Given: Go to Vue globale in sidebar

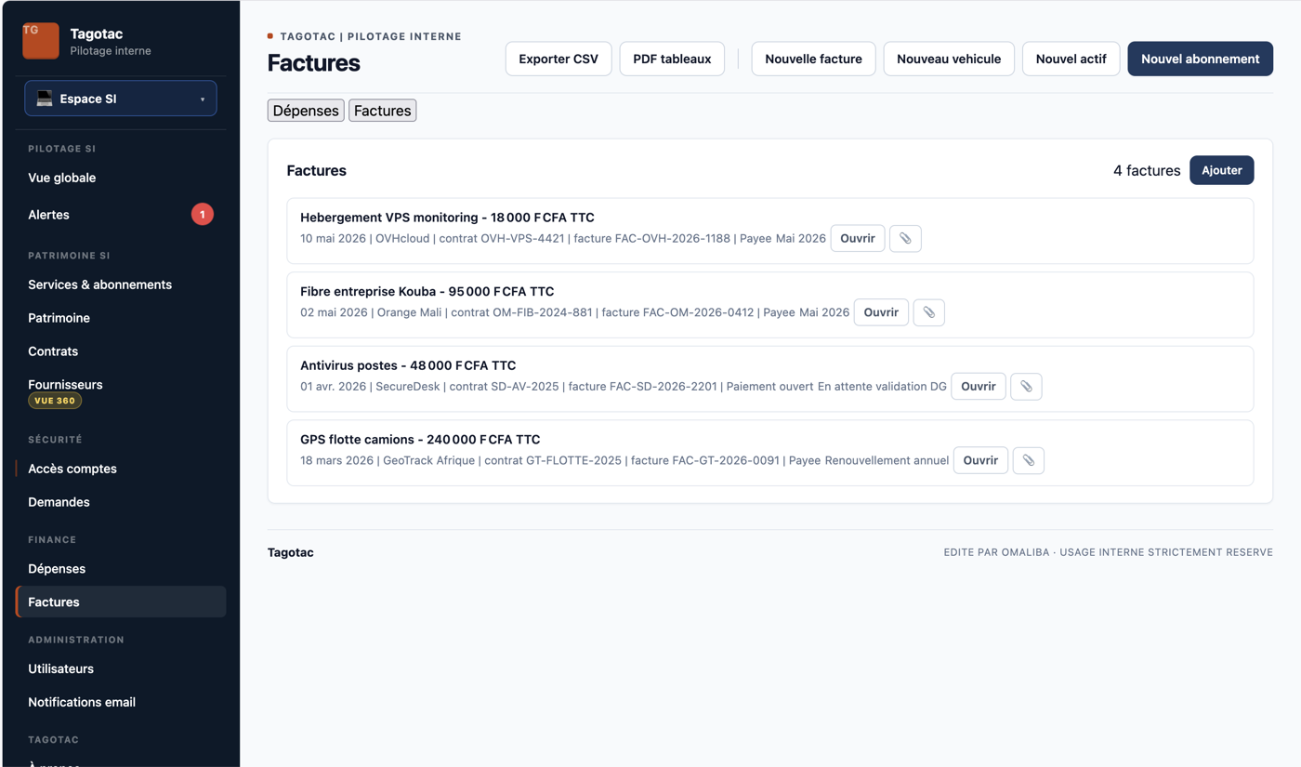Looking at the screenshot, I should pos(61,178).
